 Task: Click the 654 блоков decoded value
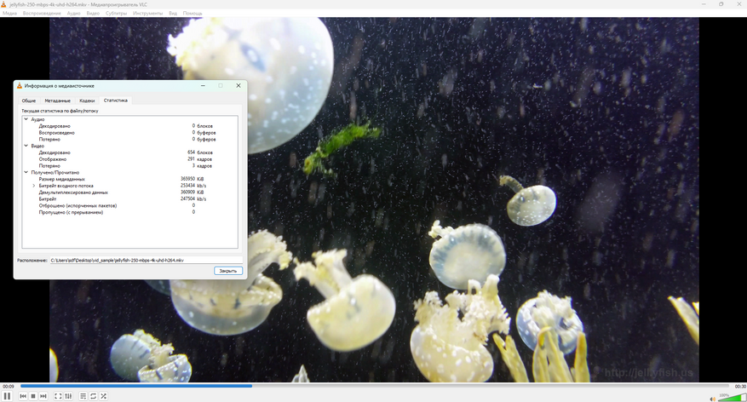(200, 152)
